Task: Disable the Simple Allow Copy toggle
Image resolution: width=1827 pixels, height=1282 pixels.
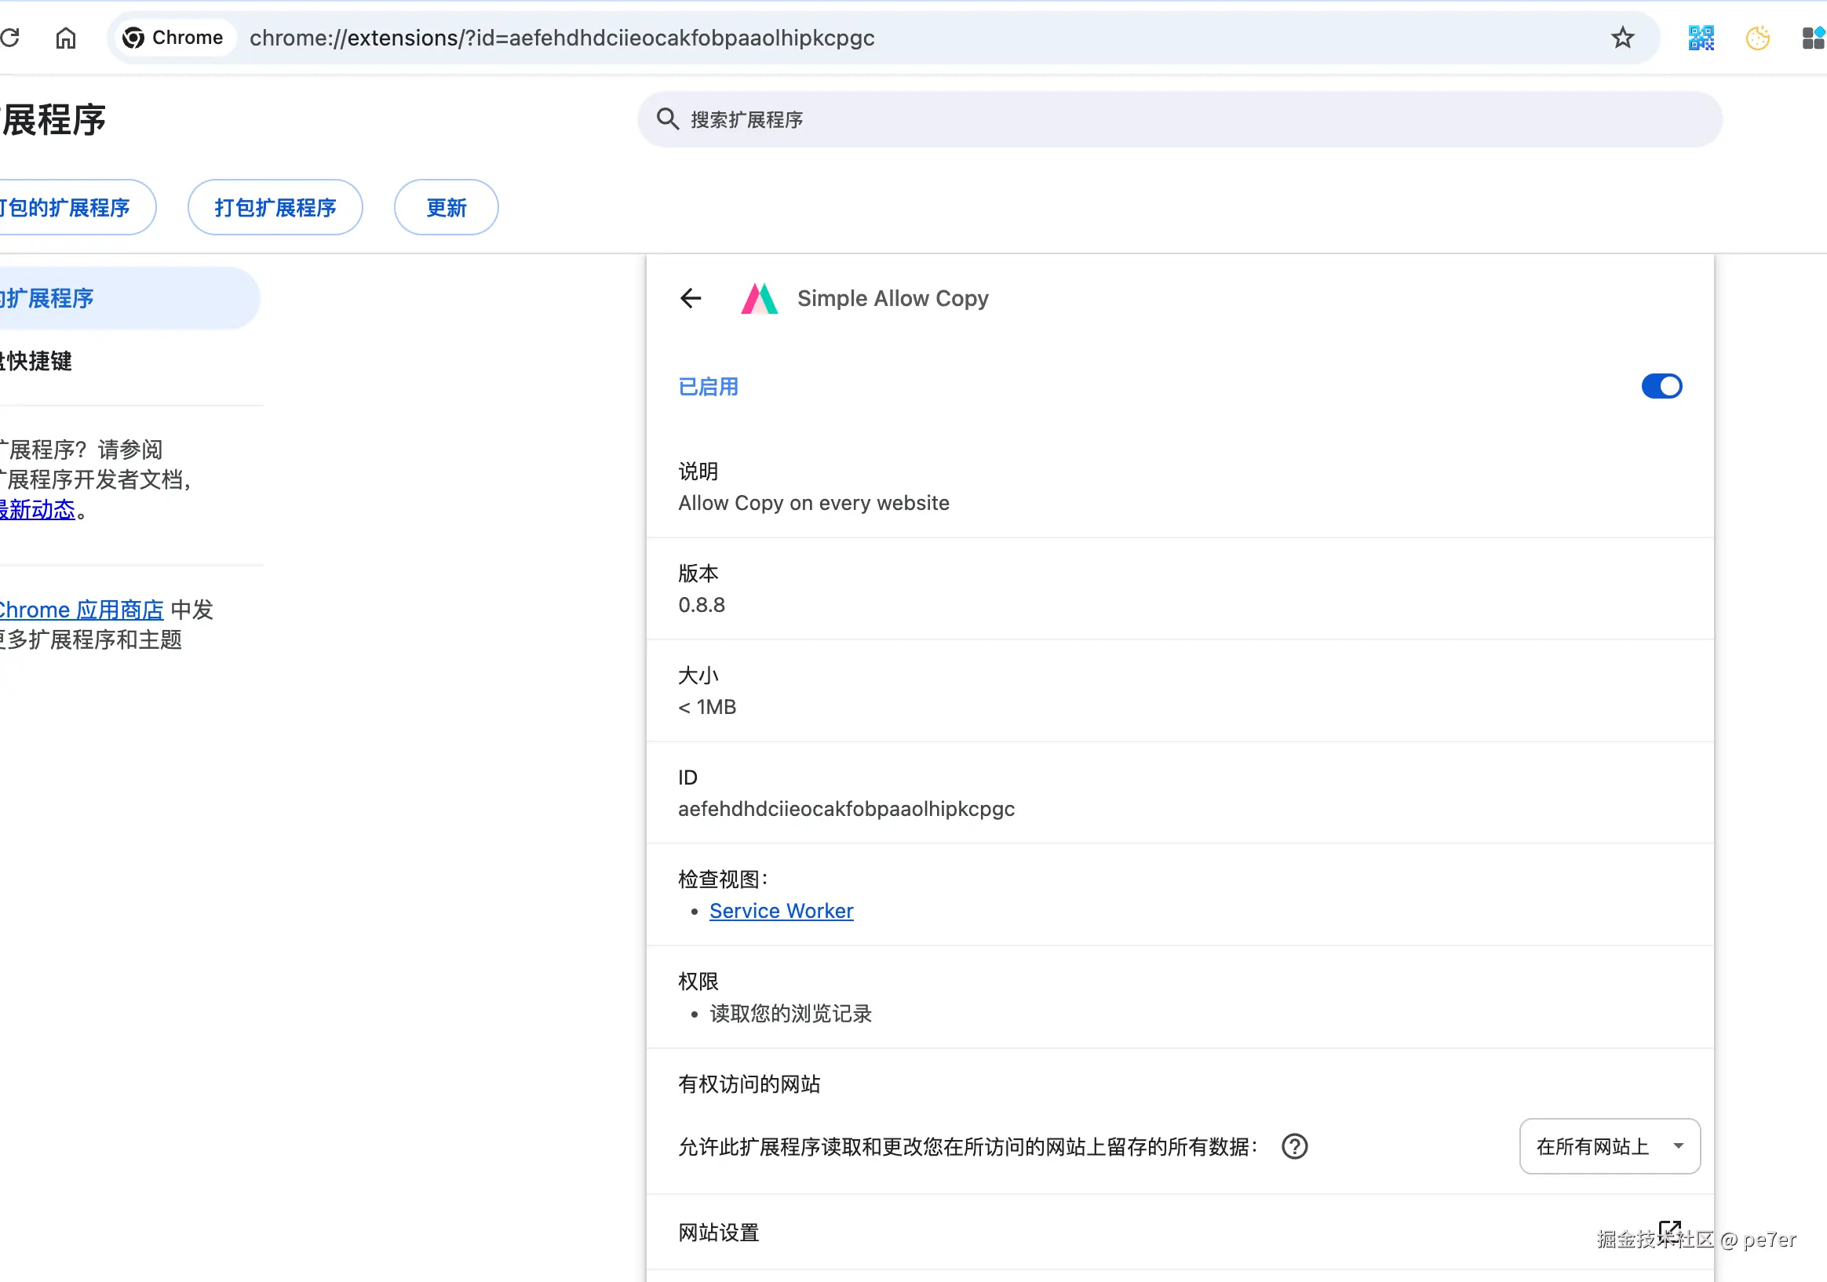Action: click(x=1661, y=387)
